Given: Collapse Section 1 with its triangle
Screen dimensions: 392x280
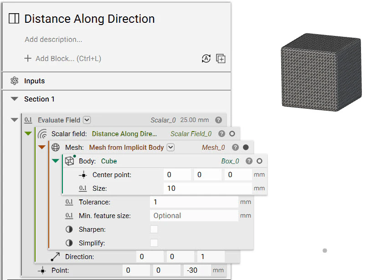Looking at the screenshot, I should click(15, 99).
